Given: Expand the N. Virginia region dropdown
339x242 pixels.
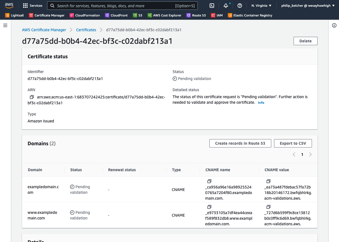Looking at the screenshot, I should tap(261, 6).
